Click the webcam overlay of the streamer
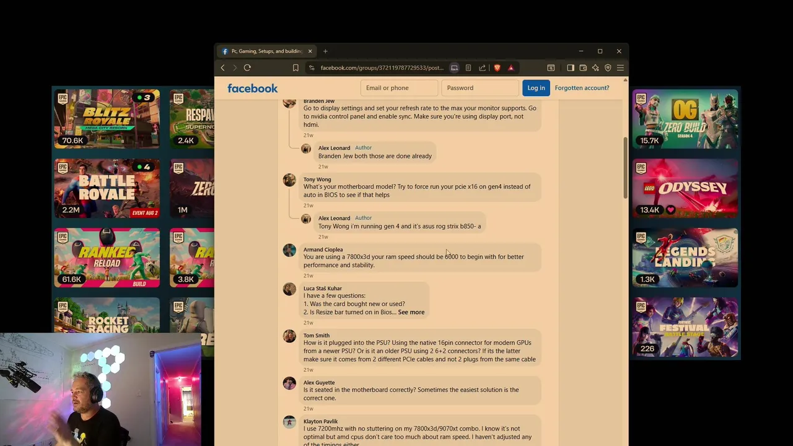This screenshot has width=793, height=446. 101,390
